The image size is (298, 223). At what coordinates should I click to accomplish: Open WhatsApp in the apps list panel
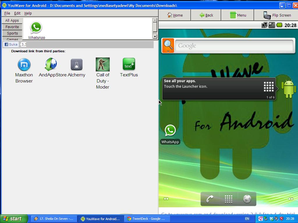(x=36, y=28)
